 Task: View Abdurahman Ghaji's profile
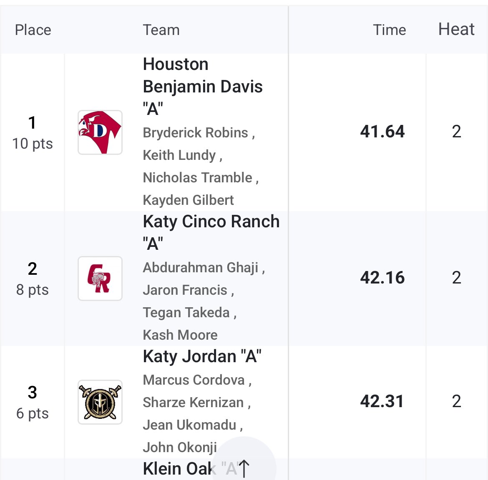coord(201,268)
